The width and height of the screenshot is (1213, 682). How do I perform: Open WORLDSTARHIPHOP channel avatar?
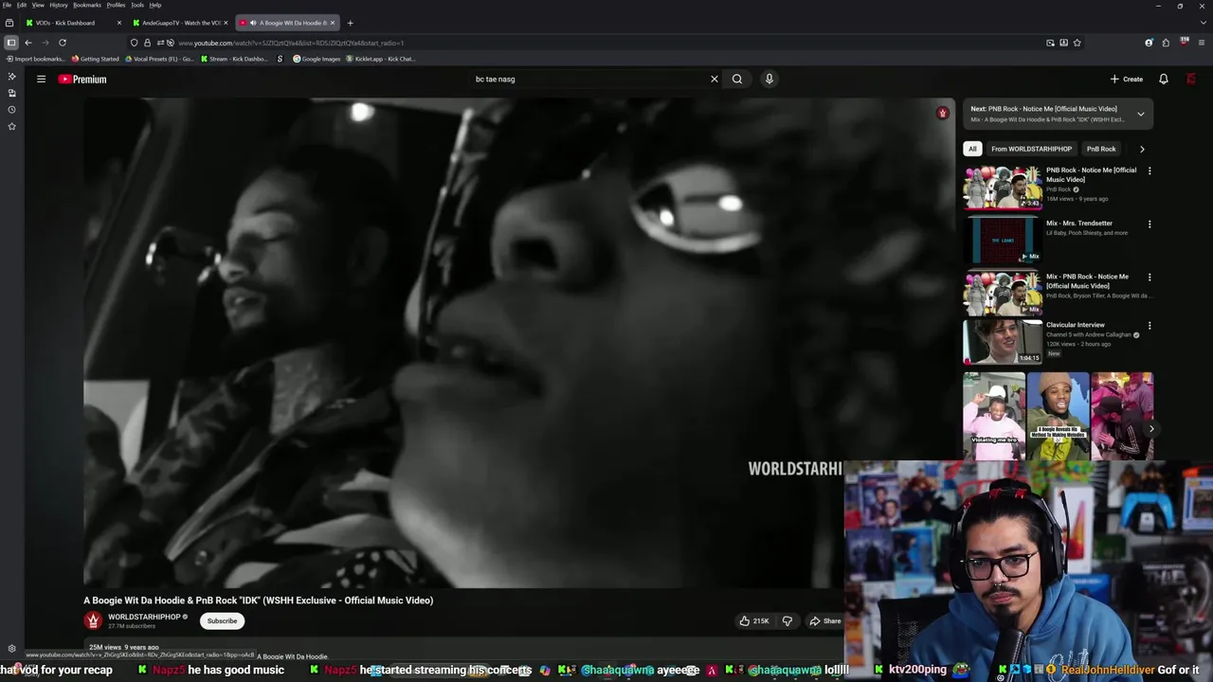click(x=93, y=621)
